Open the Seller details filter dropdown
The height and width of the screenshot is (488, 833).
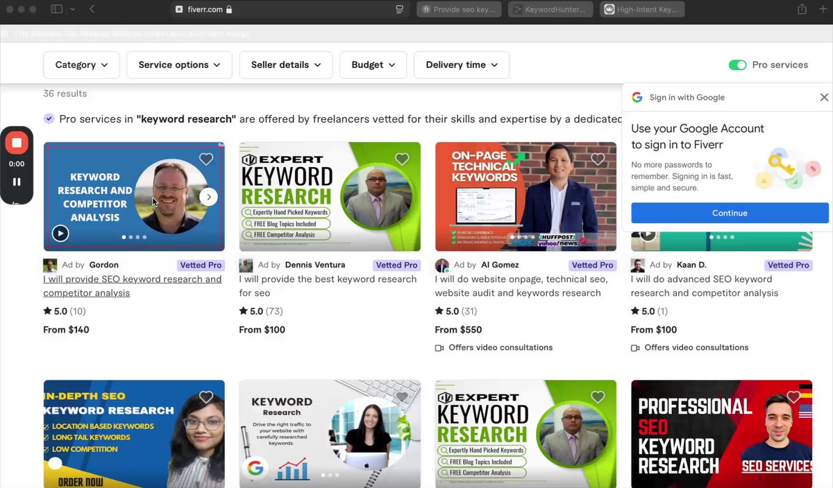286,64
